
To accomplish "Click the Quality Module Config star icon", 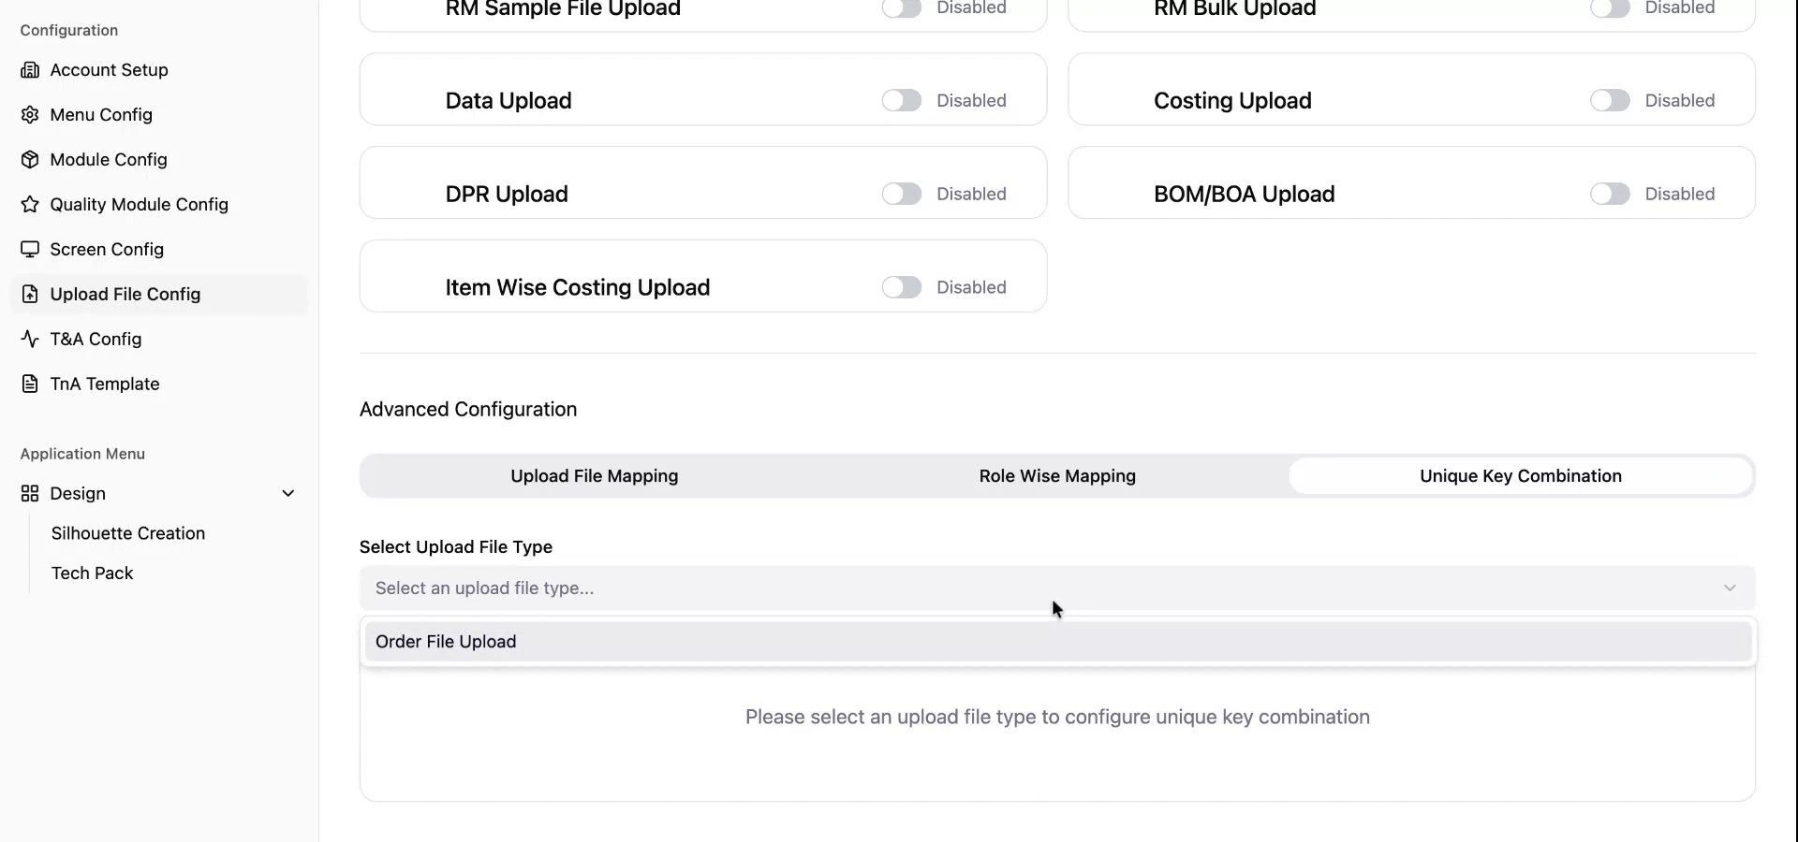I will (x=30, y=205).
